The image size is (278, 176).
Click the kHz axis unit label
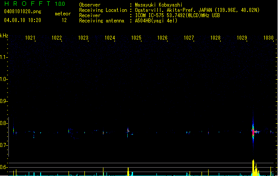tap(4, 36)
